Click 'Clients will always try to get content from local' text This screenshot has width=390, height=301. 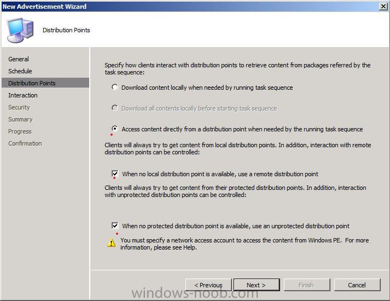click(238, 148)
